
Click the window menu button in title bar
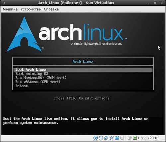click(x=4, y=3)
